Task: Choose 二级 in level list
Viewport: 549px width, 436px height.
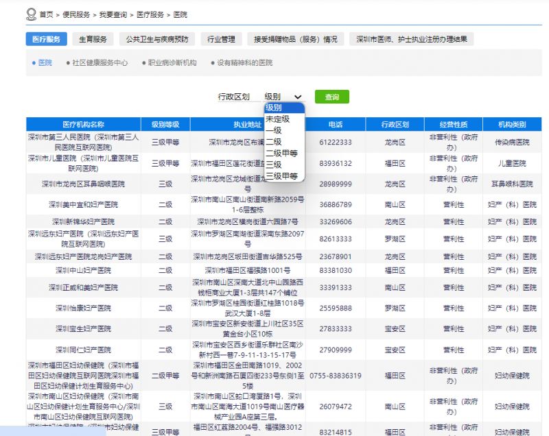Action: tap(284, 142)
